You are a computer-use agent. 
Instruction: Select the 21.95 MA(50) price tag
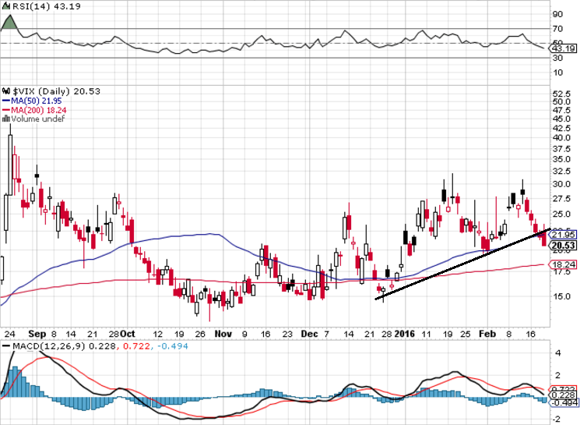[x=563, y=235]
